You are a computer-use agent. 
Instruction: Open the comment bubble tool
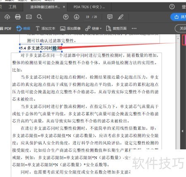click(x=110, y=17)
